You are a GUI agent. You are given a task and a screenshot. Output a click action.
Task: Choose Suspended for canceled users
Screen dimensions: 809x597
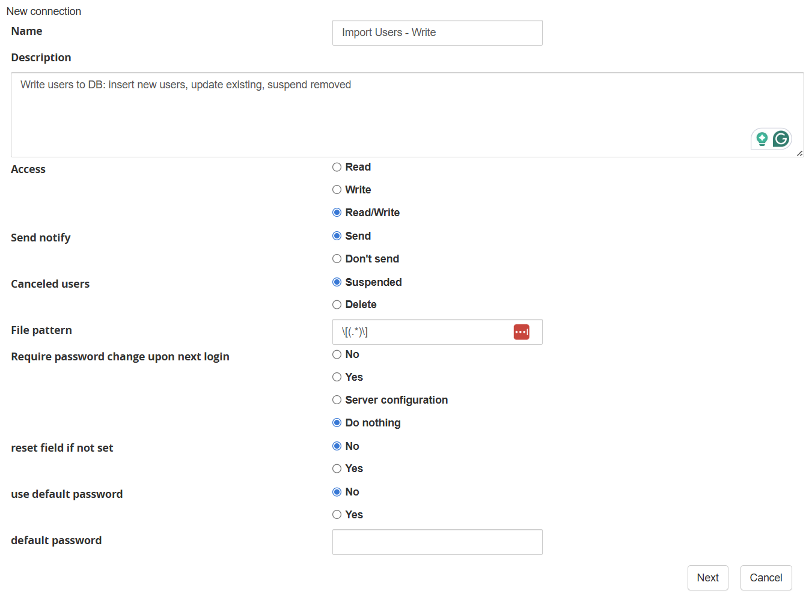pos(337,282)
